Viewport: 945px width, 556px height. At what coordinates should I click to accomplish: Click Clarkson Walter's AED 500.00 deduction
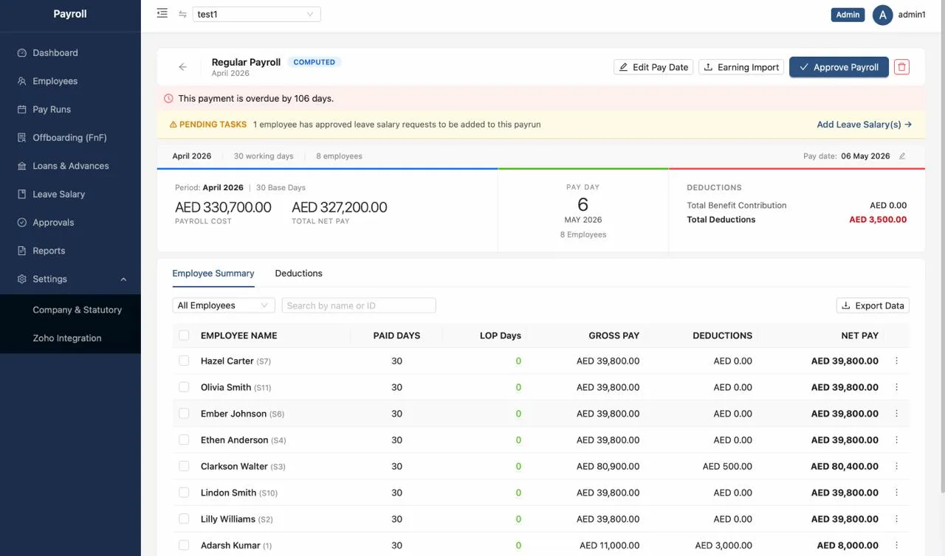point(727,466)
